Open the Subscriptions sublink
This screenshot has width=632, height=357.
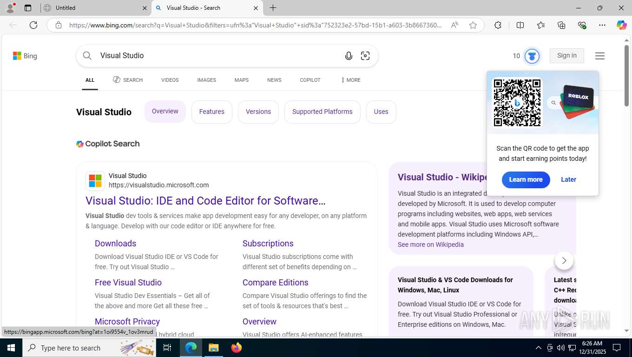pos(268,244)
